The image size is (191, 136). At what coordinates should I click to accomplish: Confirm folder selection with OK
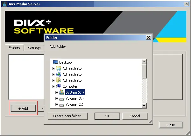tap(107, 116)
